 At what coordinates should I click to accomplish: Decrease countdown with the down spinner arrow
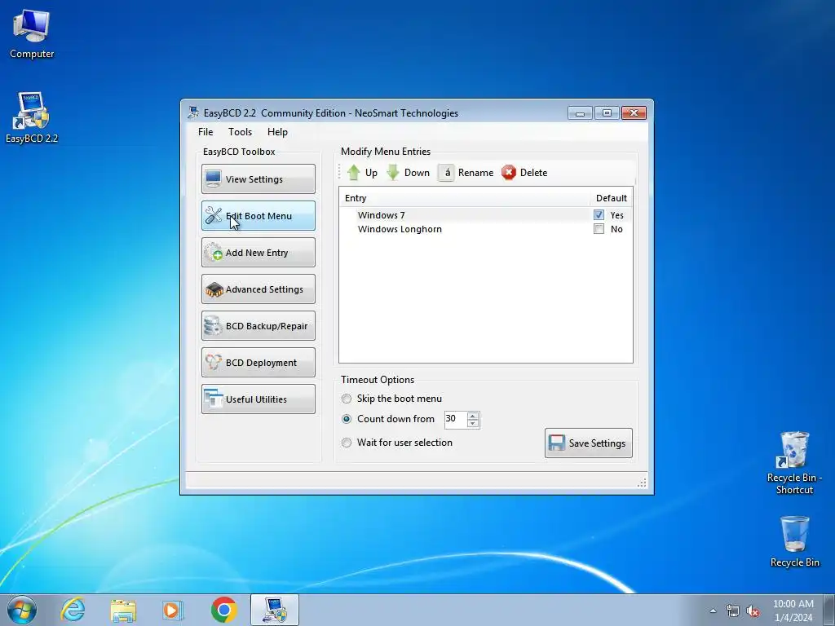[473, 424]
